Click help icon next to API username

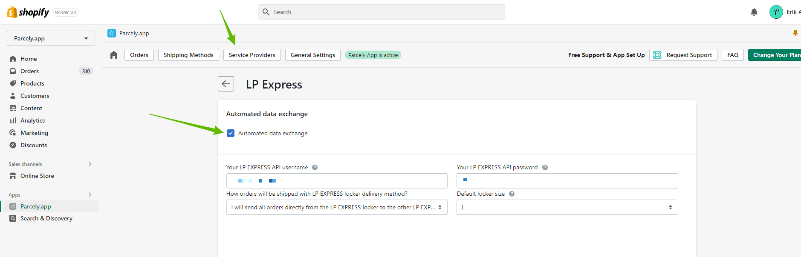(315, 168)
